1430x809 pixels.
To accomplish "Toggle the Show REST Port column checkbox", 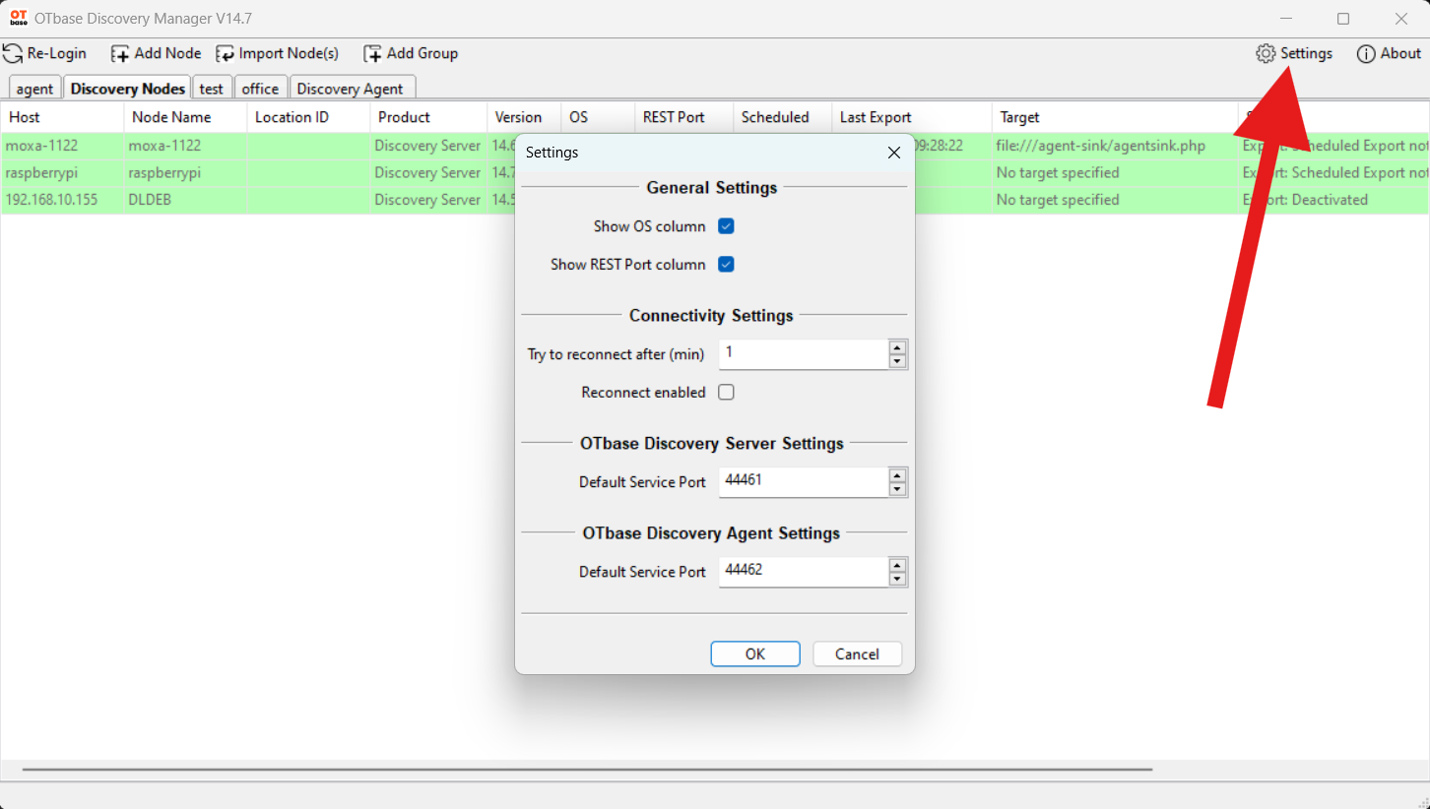I will click(726, 265).
